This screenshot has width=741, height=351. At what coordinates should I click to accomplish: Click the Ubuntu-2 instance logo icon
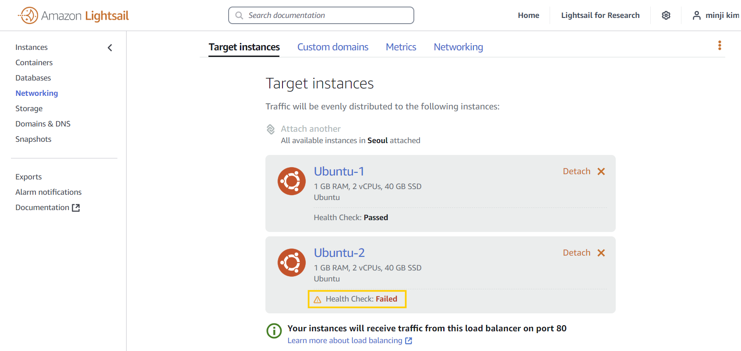(x=292, y=263)
